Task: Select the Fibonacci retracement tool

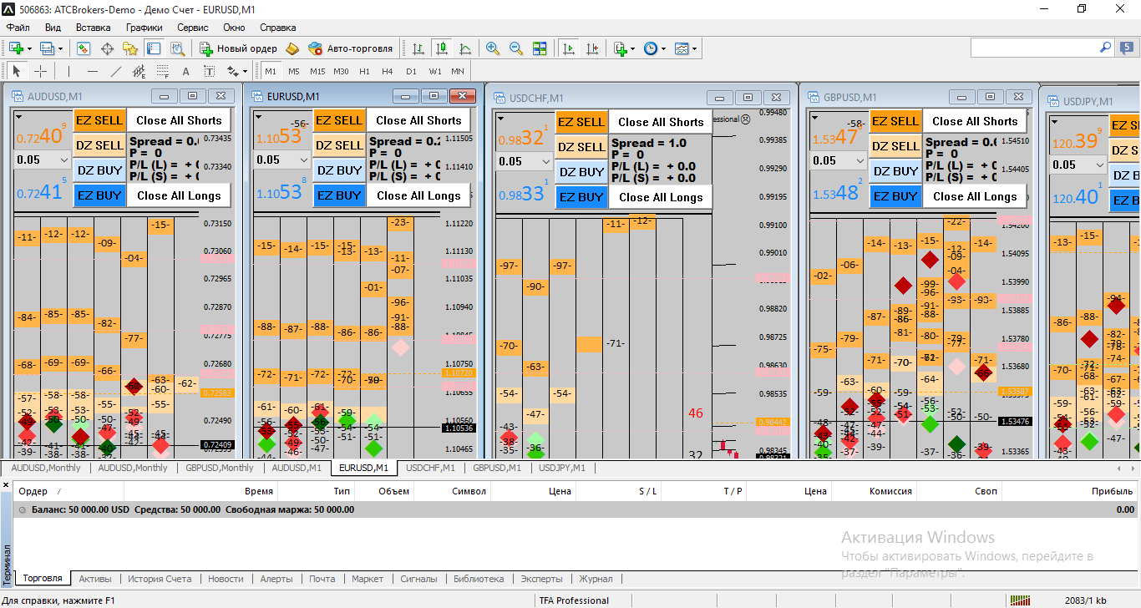Action: point(162,71)
